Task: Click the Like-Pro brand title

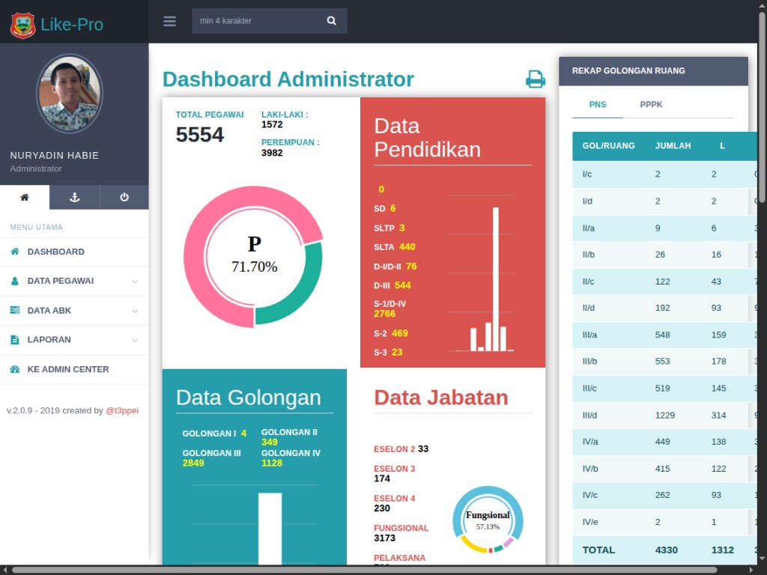Action: click(72, 25)
